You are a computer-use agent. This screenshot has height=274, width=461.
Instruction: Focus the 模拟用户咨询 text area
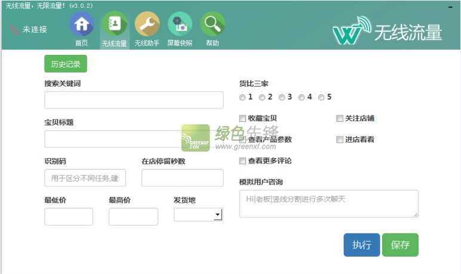coord(328,204)
